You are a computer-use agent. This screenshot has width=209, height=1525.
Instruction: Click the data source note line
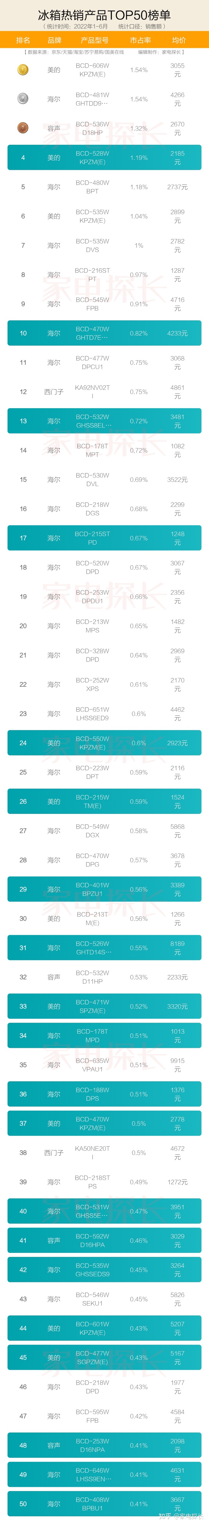pyautogui.click(x=105, y=52)
